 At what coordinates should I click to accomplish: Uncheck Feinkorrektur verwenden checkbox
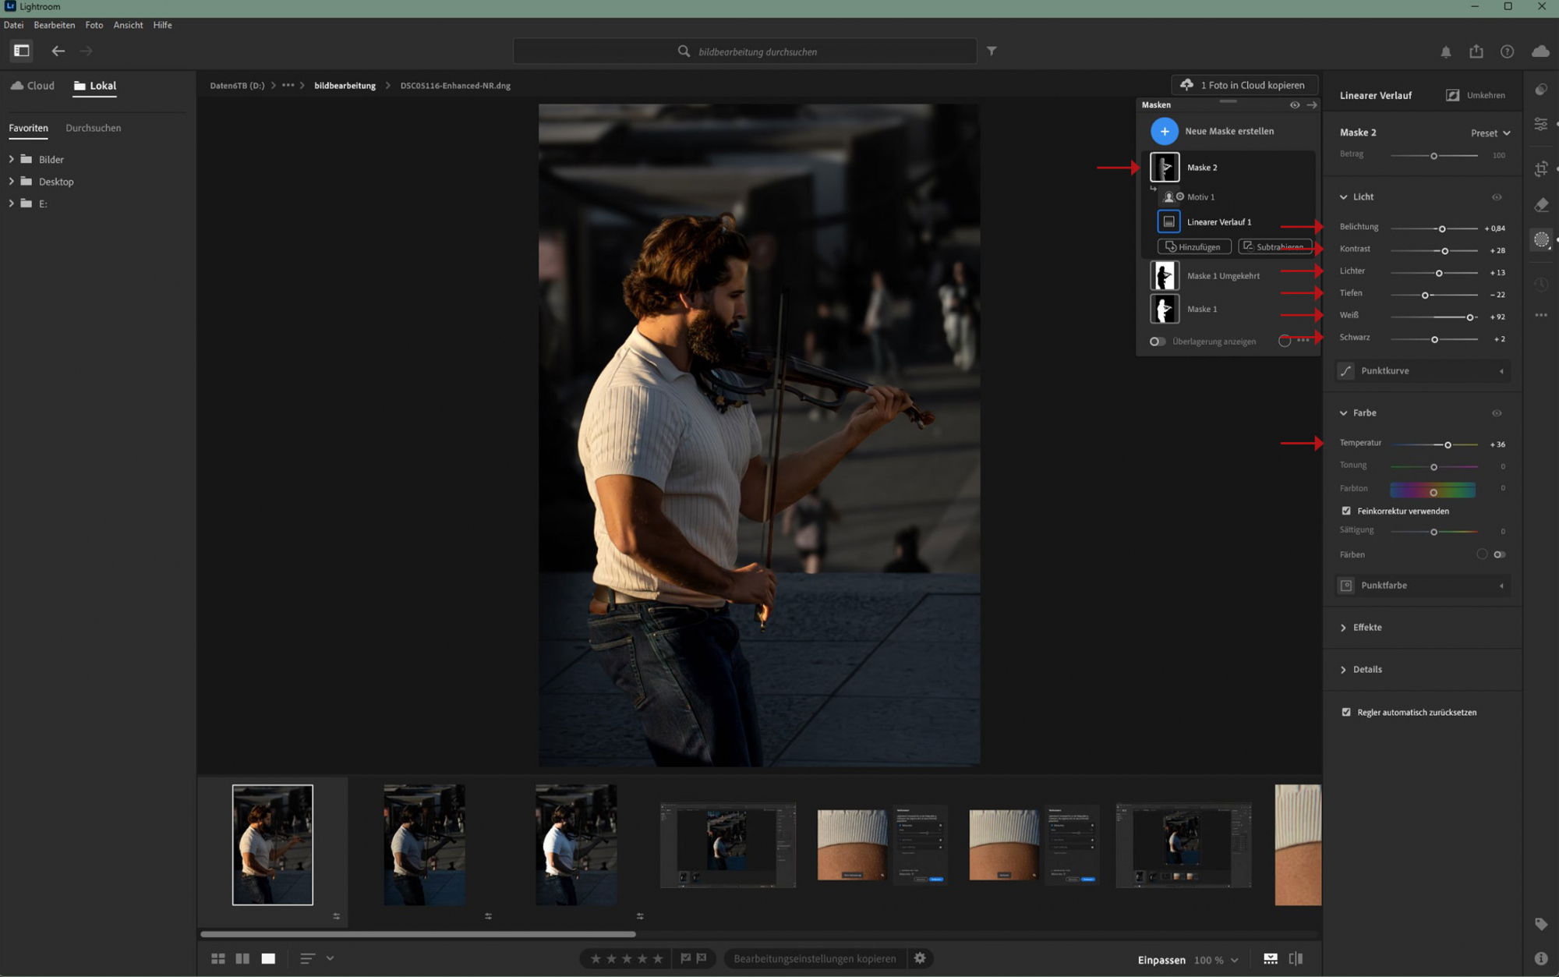(x=1346, y=511)
